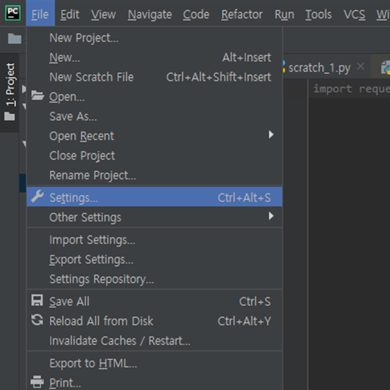Choose New Project... from File menu
Screen dimensions: 390x390
pyautogui.click(x=154, y=38)
